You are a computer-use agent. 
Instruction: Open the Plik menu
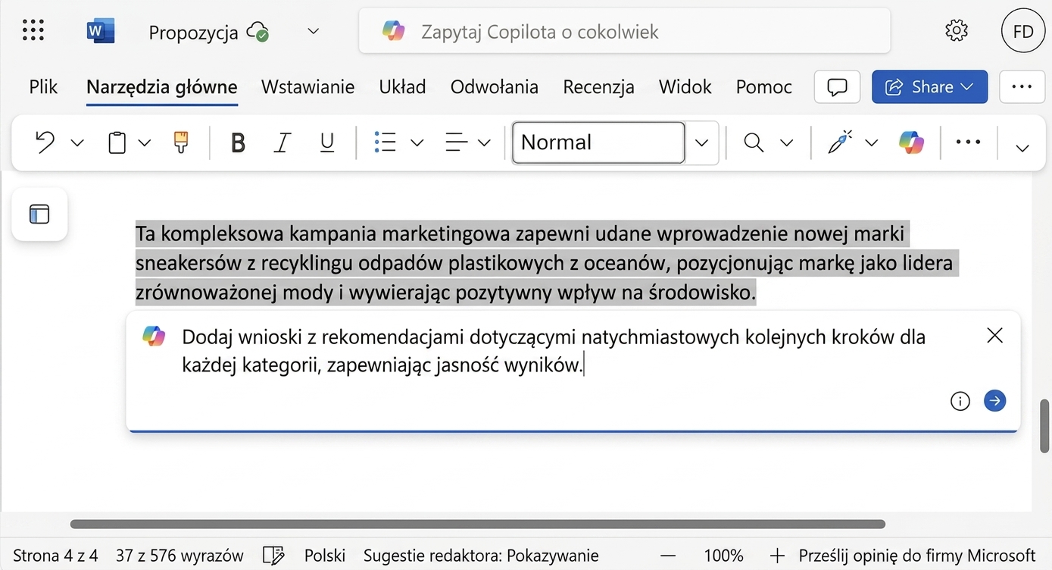[43, 86]
